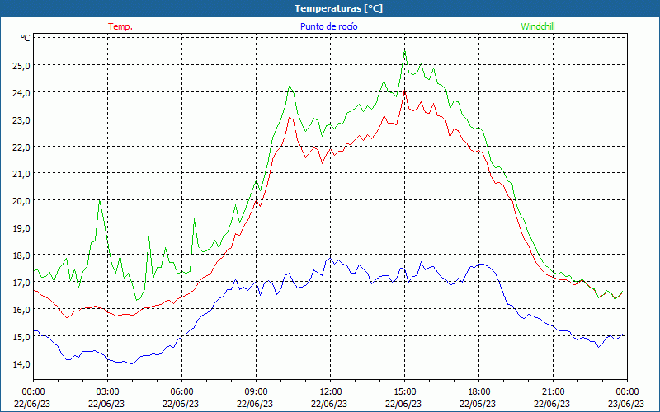Click the '23,0' y-axis value
The height and width of the screenshot is (412, 660).
(x=23, y=119)
